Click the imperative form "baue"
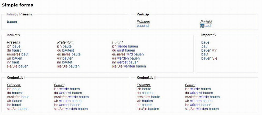Viewport: 262px width, 115px height. tap(205, 42)
